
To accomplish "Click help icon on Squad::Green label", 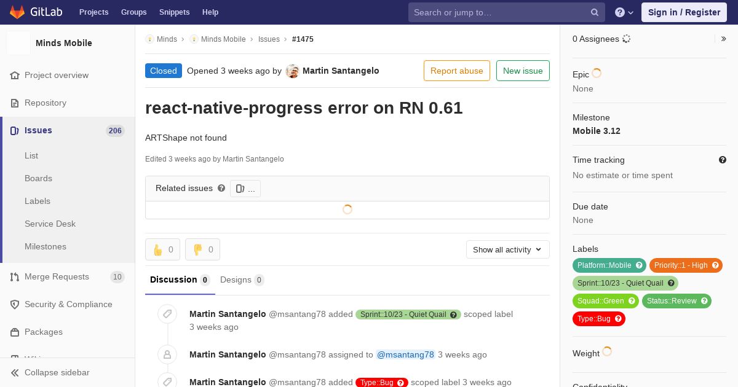I will click(631, 301).
